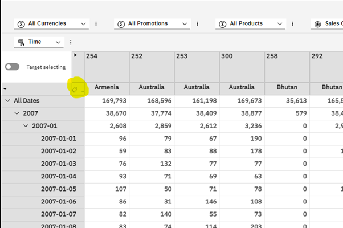
Task: Collapse the All Dates row
Action: point(7,101)
